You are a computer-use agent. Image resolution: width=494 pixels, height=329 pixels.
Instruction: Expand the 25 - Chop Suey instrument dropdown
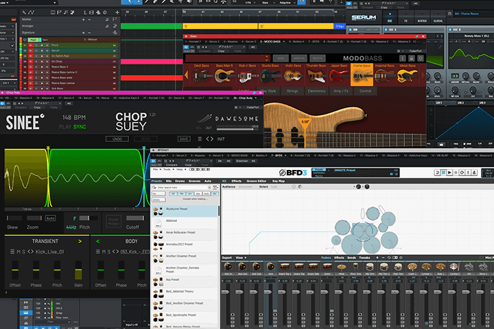click(255, 98)
